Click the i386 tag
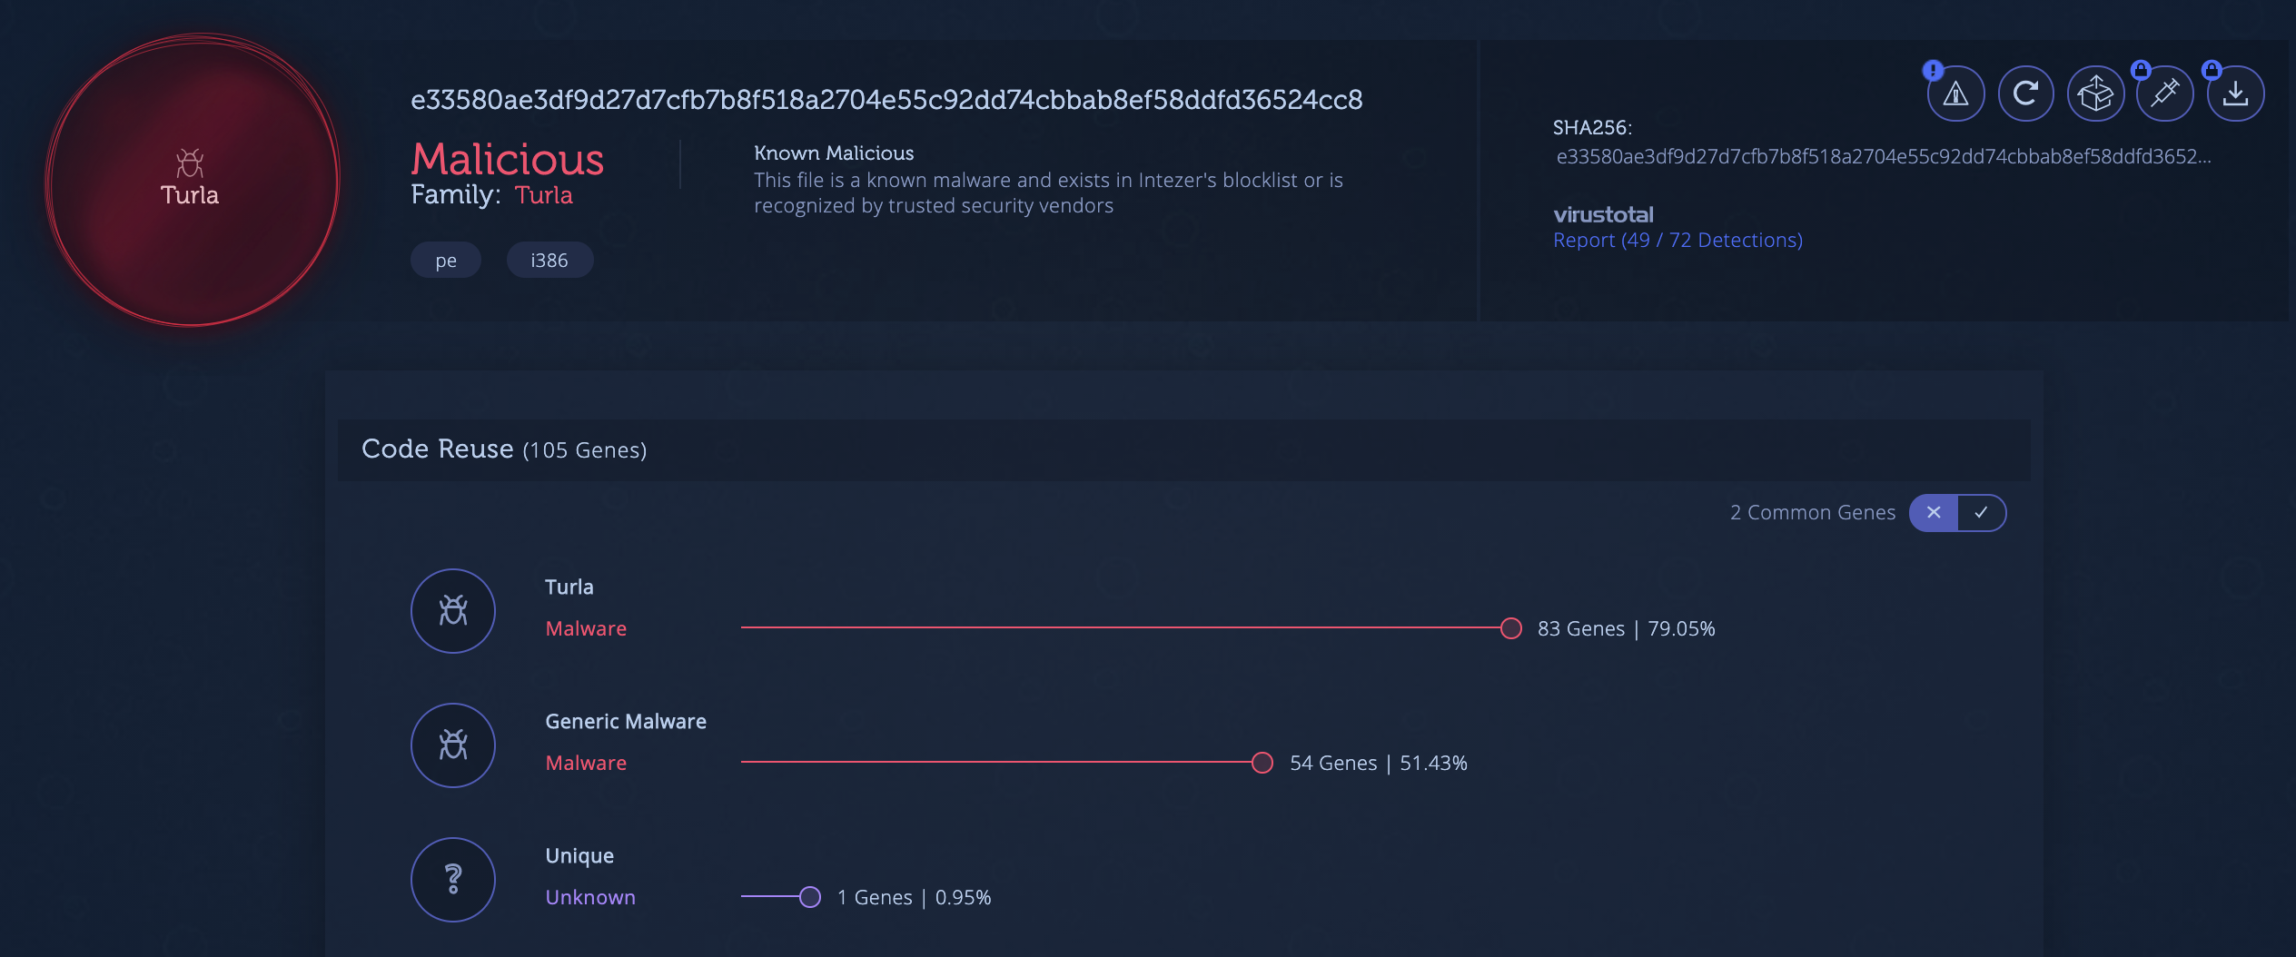This screenshot has width=2296, height=957. click(549, 261)
